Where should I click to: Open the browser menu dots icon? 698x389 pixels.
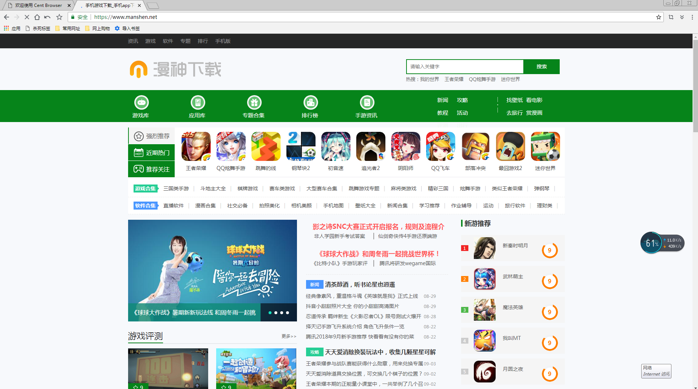click(x=692, y=17)
